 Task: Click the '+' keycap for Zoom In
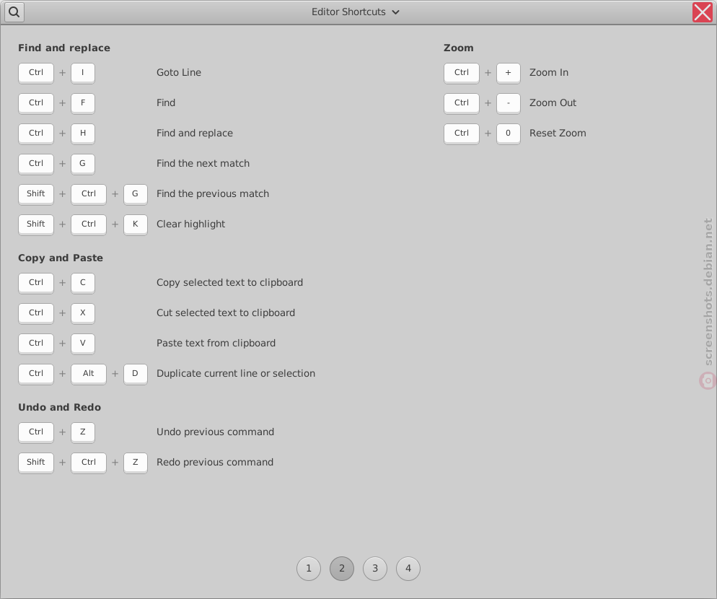click(x=508, y=73)
